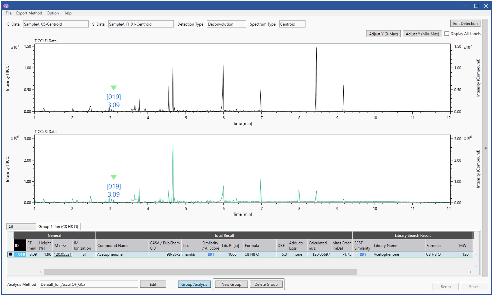Open the Help menu
Screen dimensions: 493x296
[x=67, y=13]
